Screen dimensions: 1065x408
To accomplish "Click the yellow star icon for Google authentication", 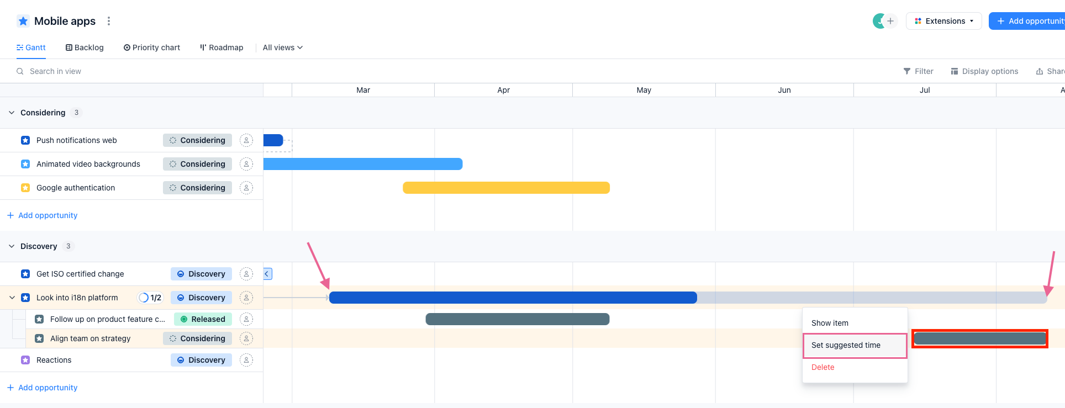I will click(x=25, y=188).
